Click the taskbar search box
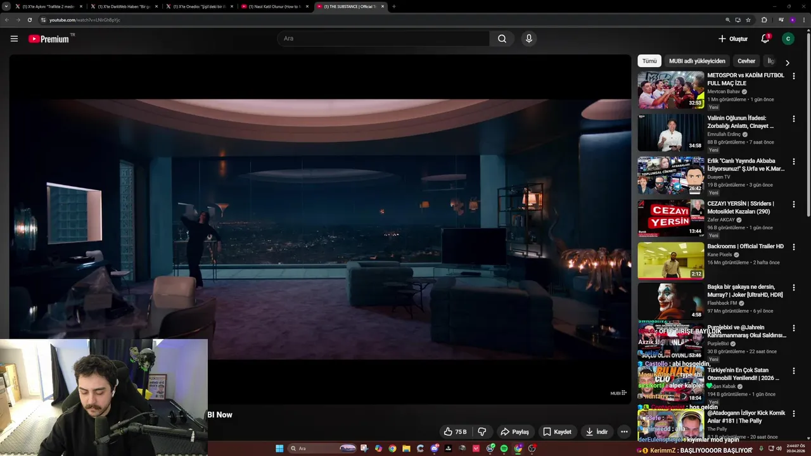This screenshot has height=456, width=811. coord(322,448)
